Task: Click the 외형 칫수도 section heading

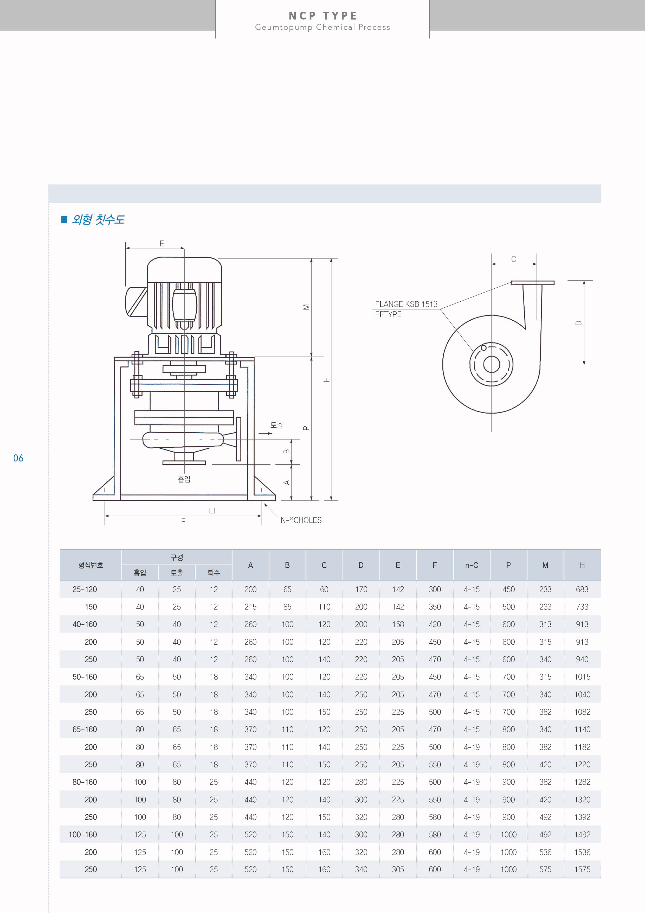Action: 98,219
